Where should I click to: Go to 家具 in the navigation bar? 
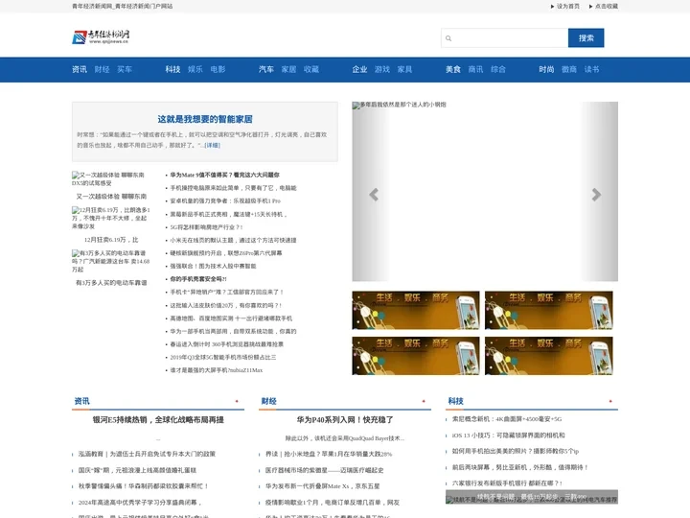click(404, 69)
